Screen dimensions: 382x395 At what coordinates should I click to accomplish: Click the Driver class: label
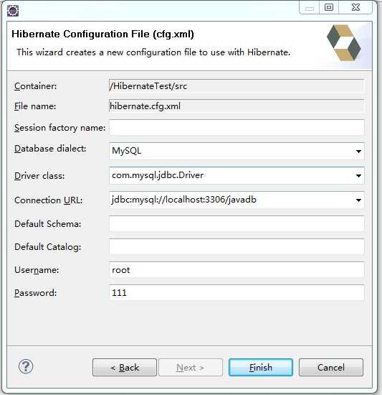click(x=39, y=175)
